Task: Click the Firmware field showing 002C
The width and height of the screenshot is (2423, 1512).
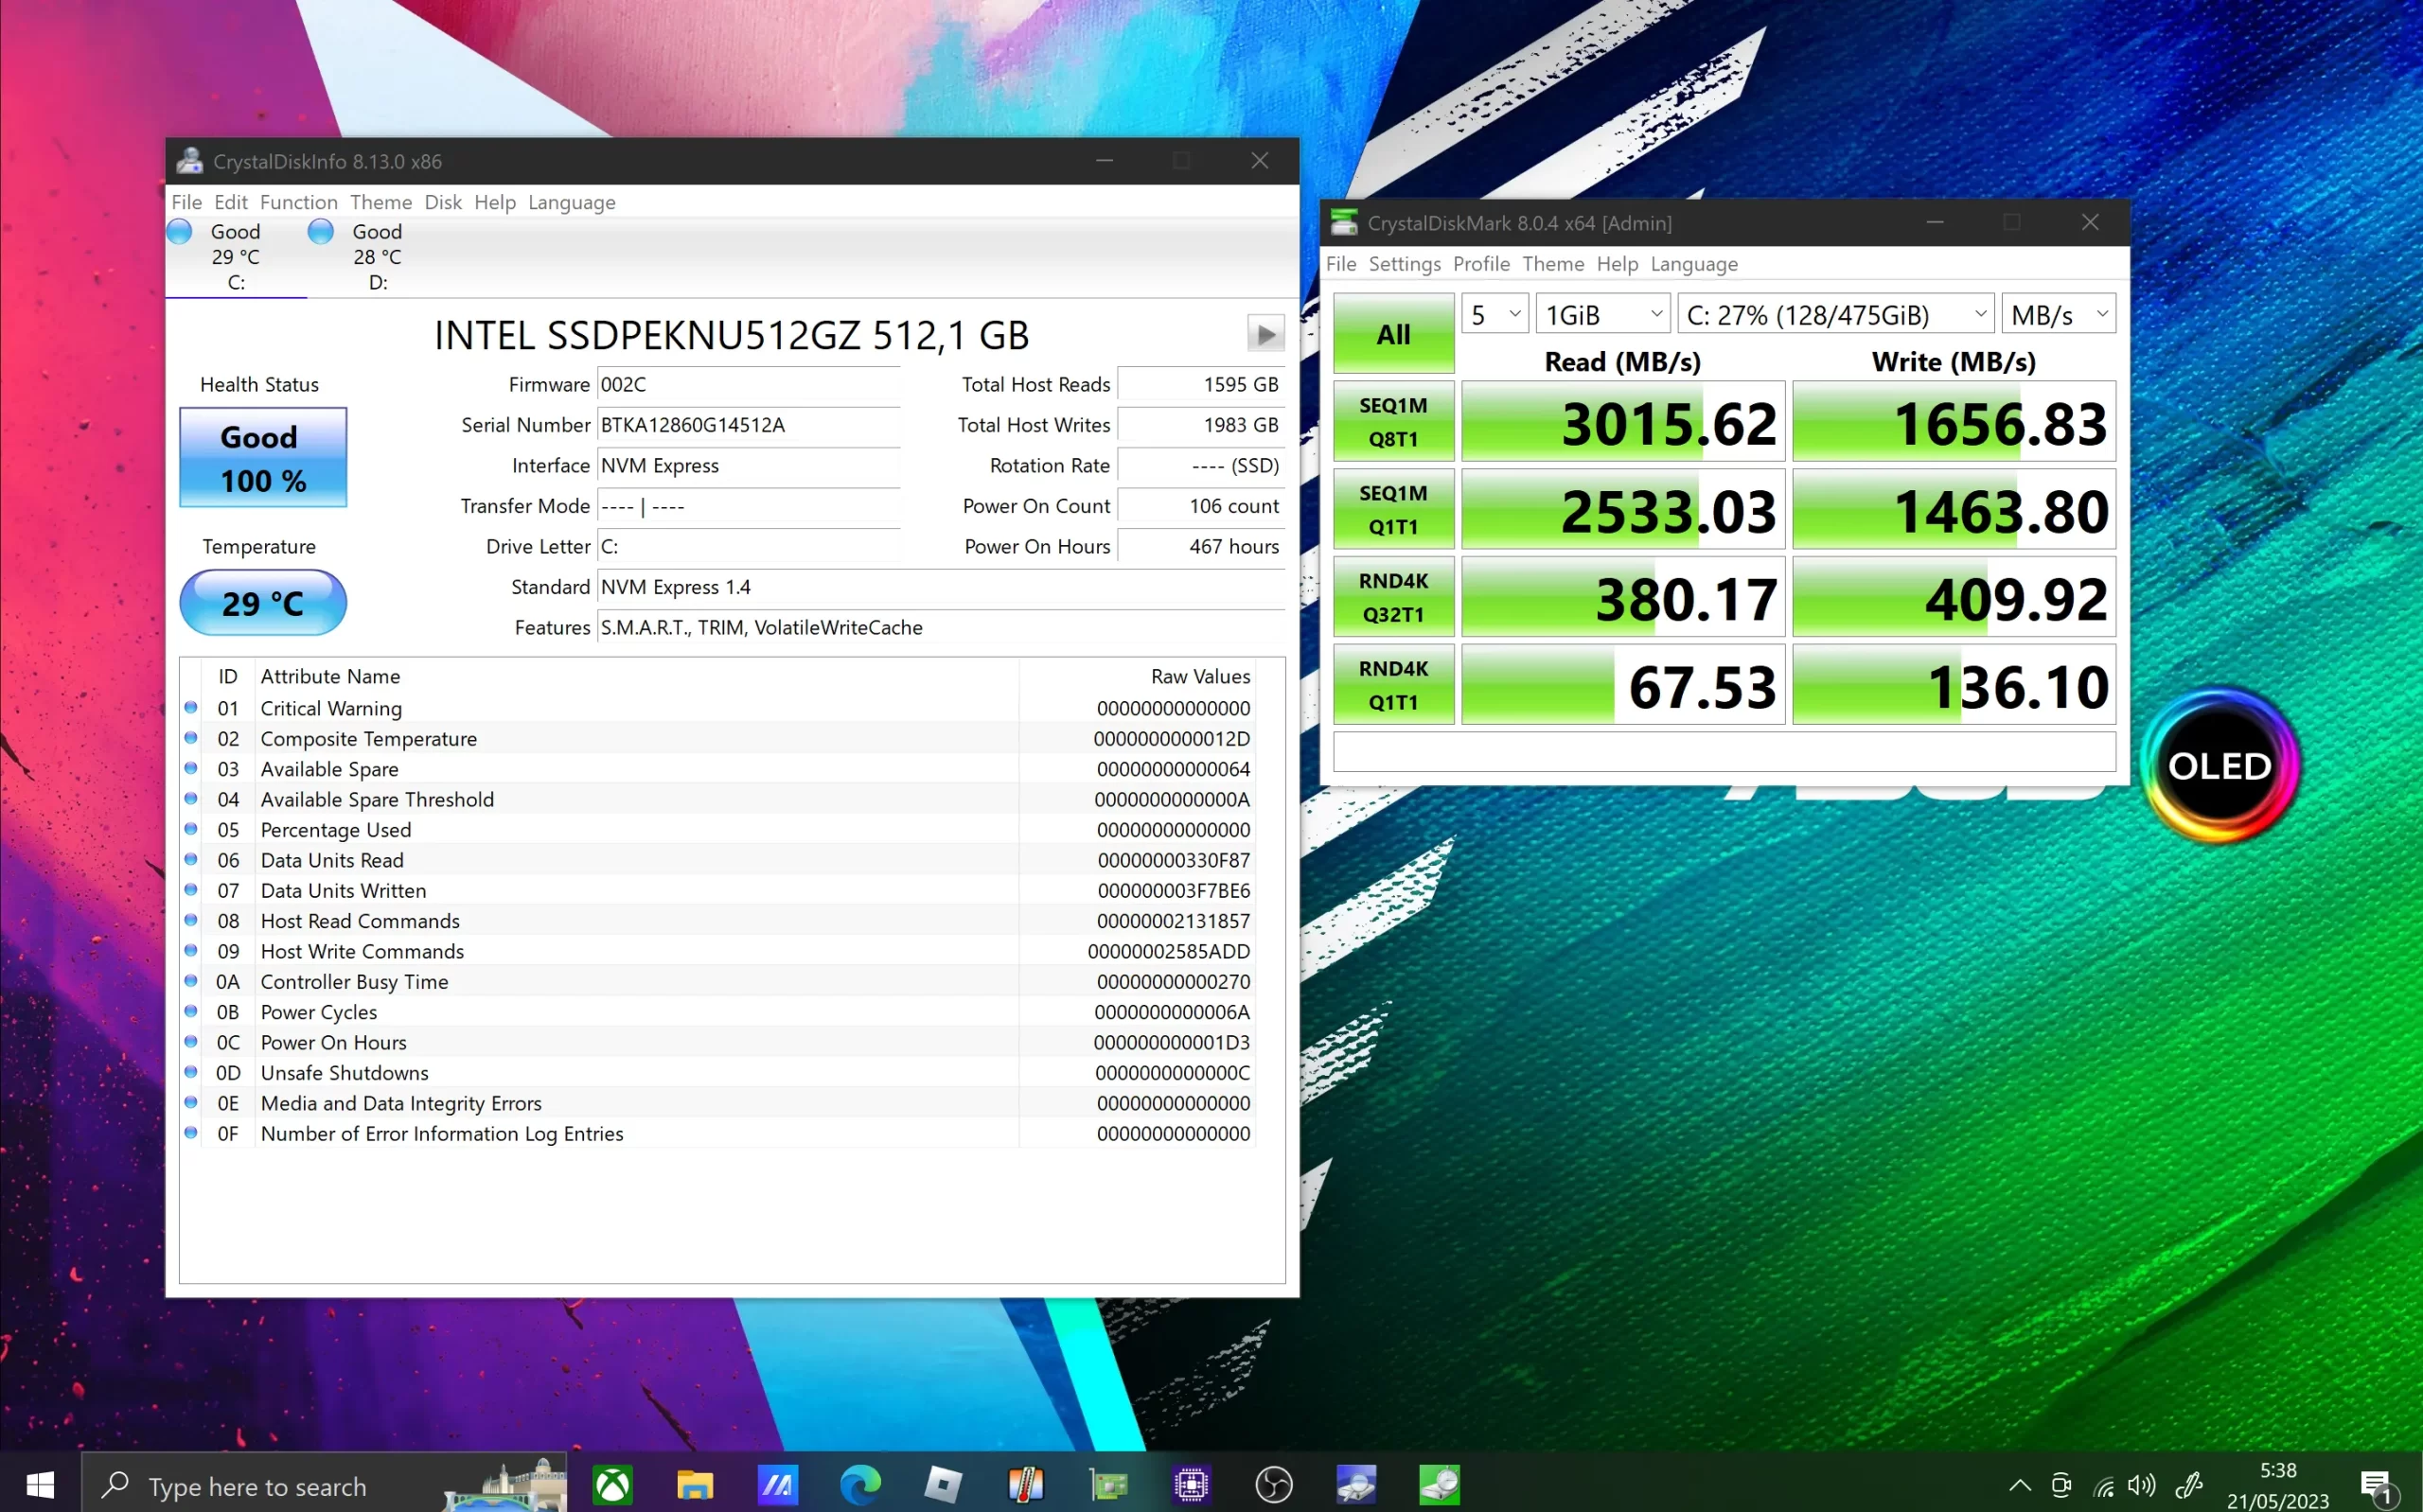Action: tap(748, 384)
